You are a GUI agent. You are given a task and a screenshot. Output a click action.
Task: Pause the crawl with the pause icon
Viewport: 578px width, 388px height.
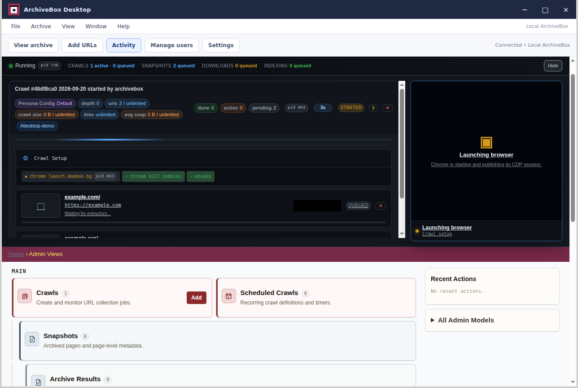pyautogui.click(x=373, y=108)
